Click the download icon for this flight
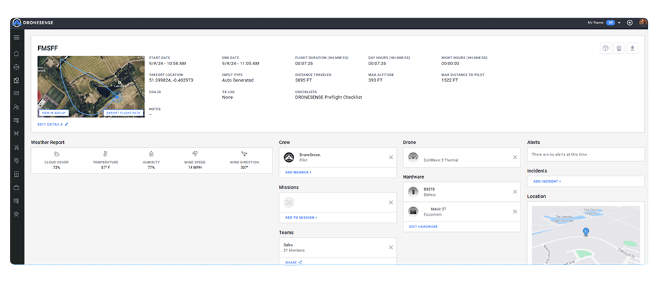This screenshot has height=282, width=658. 632,48
